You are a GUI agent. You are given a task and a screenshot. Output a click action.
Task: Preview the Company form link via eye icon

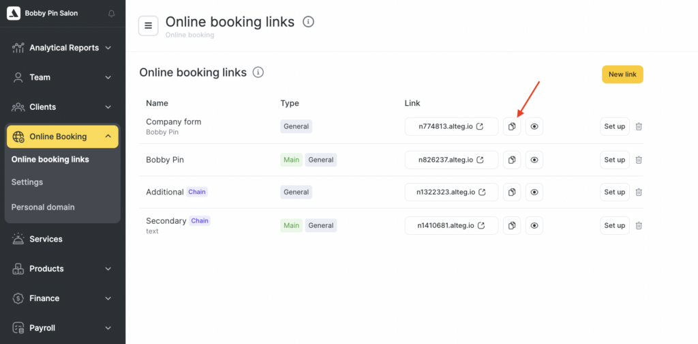534,126
